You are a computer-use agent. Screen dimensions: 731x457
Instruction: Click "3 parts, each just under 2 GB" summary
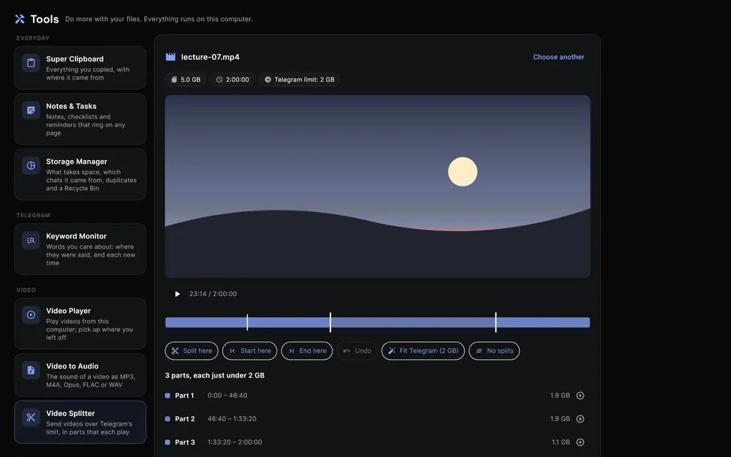pos(214,375)
